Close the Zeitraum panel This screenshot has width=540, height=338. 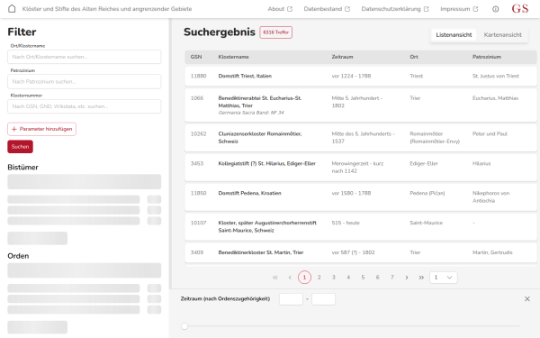coord(526,299)
